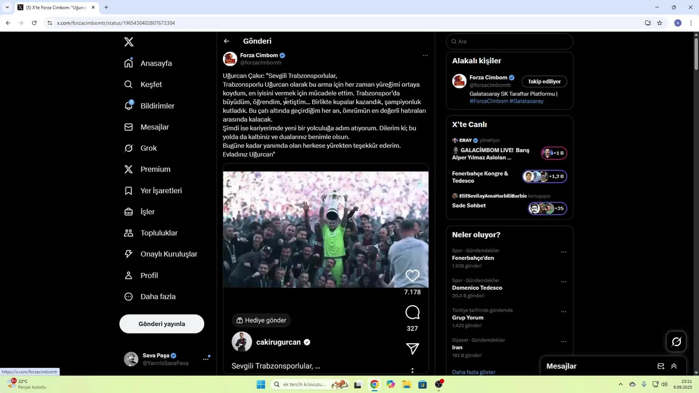This screenshot has width=699, height=393.
Task: Expand Daha fazla menu
Action: [150, 297]
